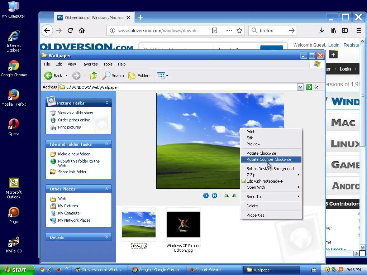Click Make a new folder
This screenshot has width=367, height=275.
(74, 154)
